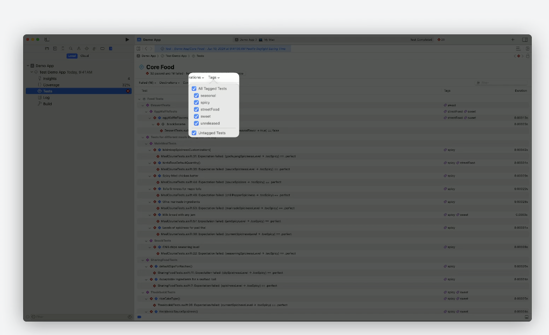This screenshot has height=335, width=549.
Task: Uncheck the Untagged Tests checkbox
Action: pyautogui.click(x=194, y=133)
